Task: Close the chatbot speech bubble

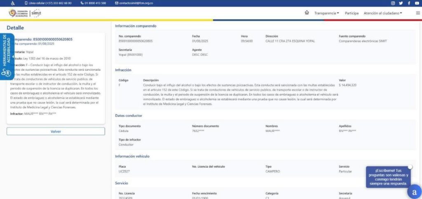Action: (x=410, y=166)
